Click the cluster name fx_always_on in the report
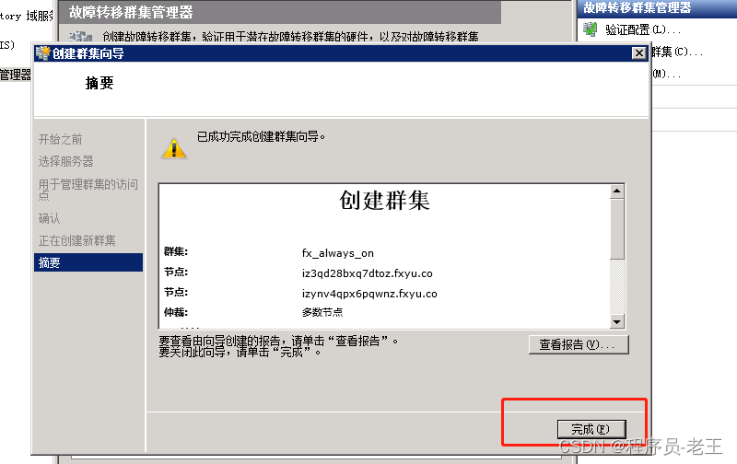737x464 pixels. (x=337, y=253)
